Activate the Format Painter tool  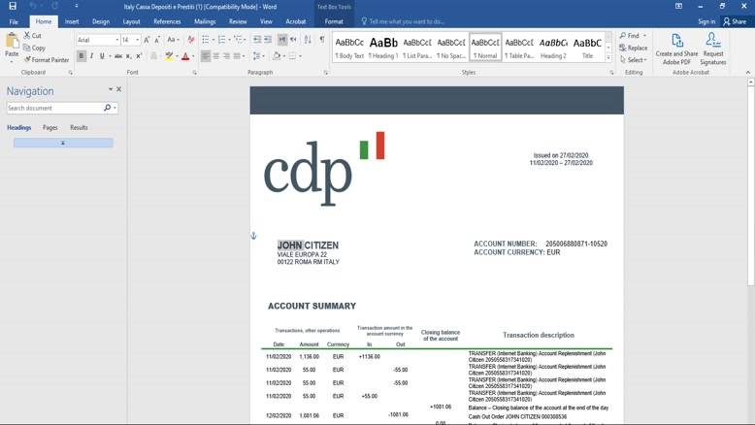point(47,60)
